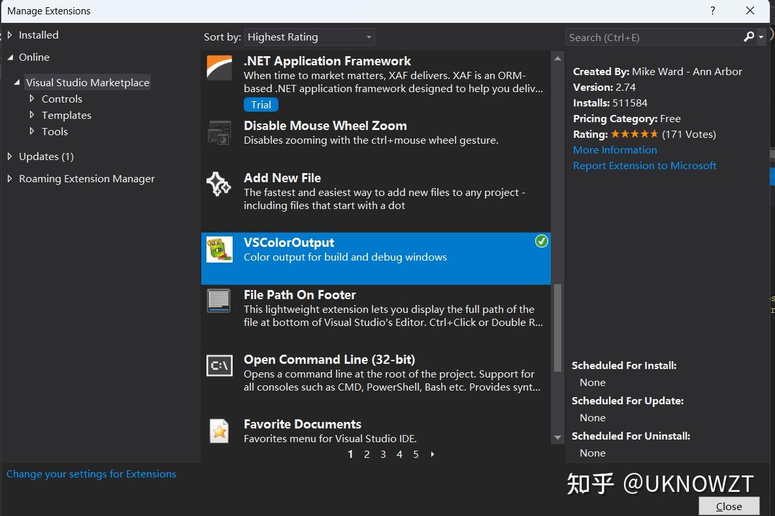This screenshot has width=775, height=516.
Task: Expand the Updates (1) category
Action: [x=10, y=157]
